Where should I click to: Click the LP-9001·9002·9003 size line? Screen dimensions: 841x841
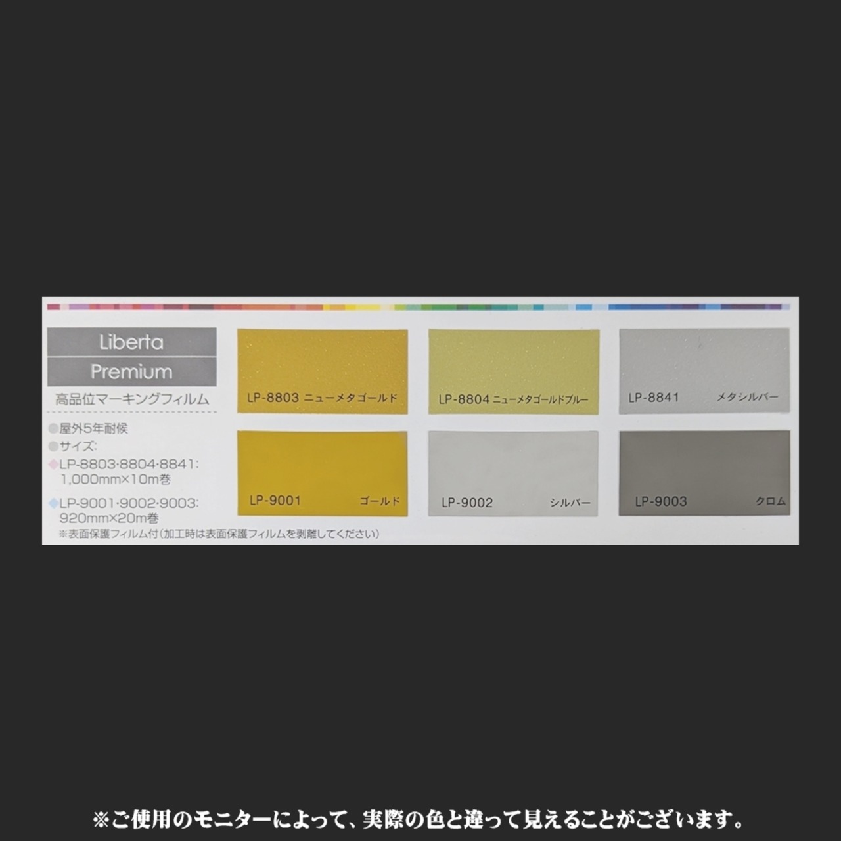click(123, 503)
